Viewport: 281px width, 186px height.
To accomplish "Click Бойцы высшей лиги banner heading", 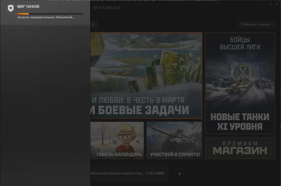I will pyautogui.click(x=240, y=43).
